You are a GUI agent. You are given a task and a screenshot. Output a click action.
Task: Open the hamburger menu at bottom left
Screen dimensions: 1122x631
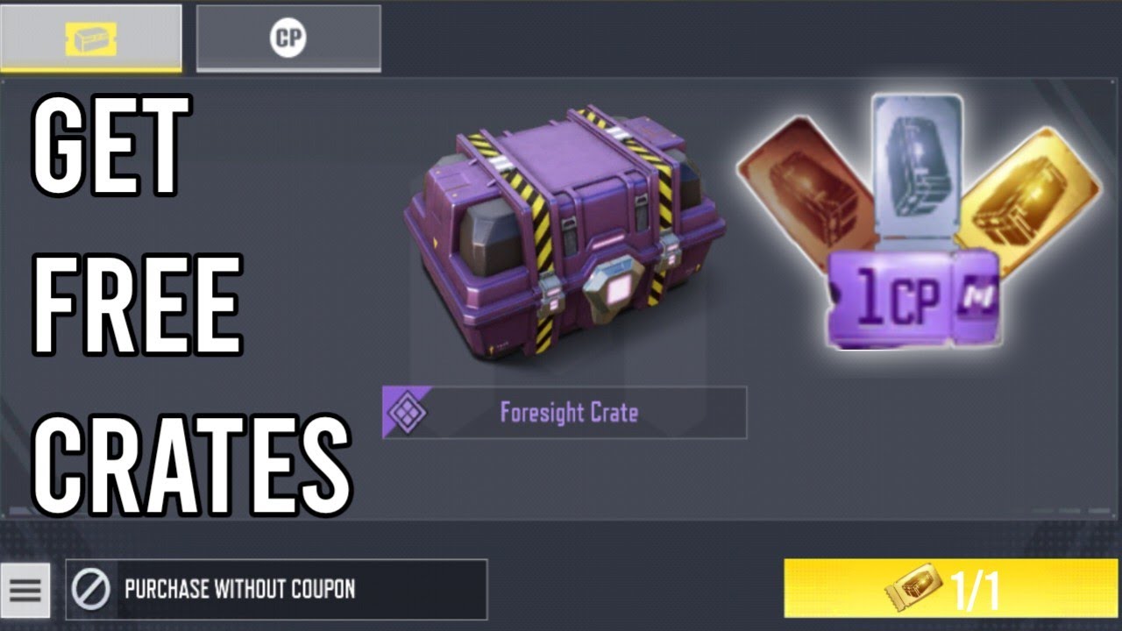pos(25,590)
